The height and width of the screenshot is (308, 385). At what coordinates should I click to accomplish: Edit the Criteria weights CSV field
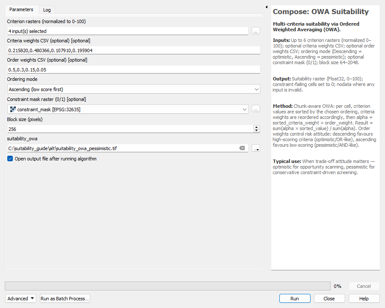click(x=133, y=50)
